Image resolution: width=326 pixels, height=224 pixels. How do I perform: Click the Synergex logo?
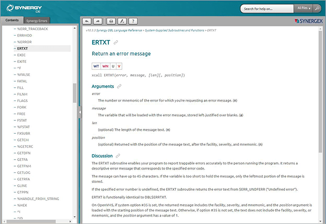309,21
